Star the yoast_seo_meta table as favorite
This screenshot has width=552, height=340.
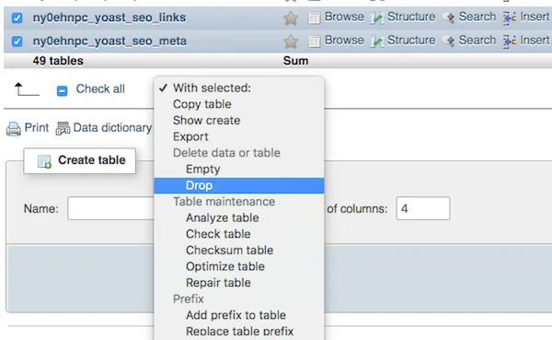pyautogui.click(x=291, y=41)
